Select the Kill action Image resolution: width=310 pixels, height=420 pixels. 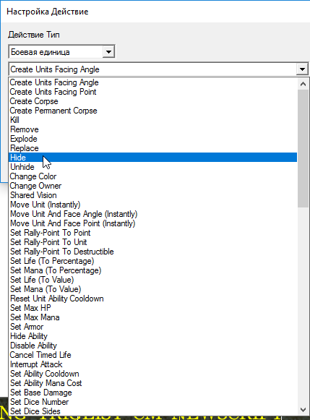click(153, 120)
